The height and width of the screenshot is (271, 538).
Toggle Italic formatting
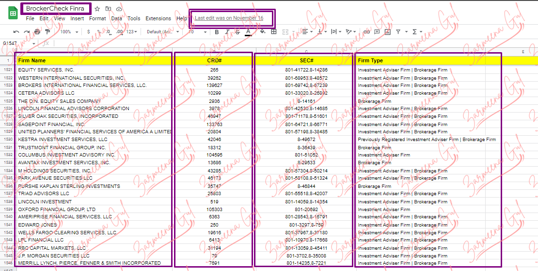(x=227, y=32)
